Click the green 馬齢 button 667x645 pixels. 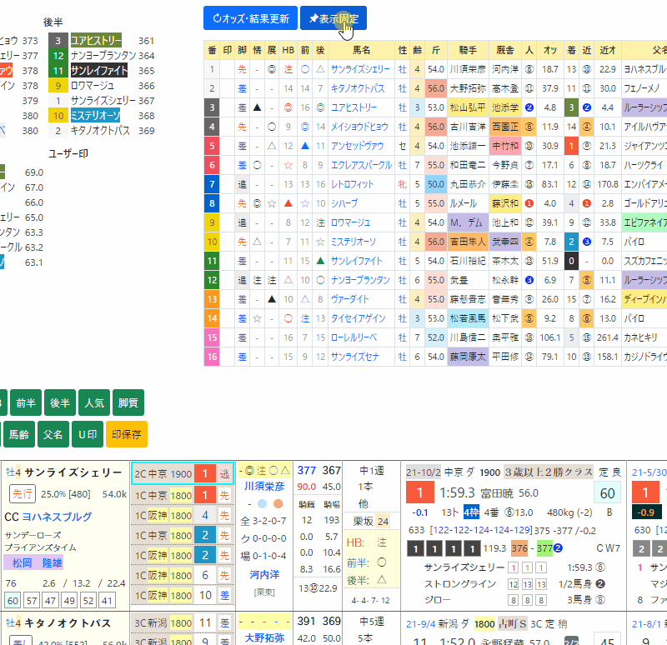coord(18,434)
